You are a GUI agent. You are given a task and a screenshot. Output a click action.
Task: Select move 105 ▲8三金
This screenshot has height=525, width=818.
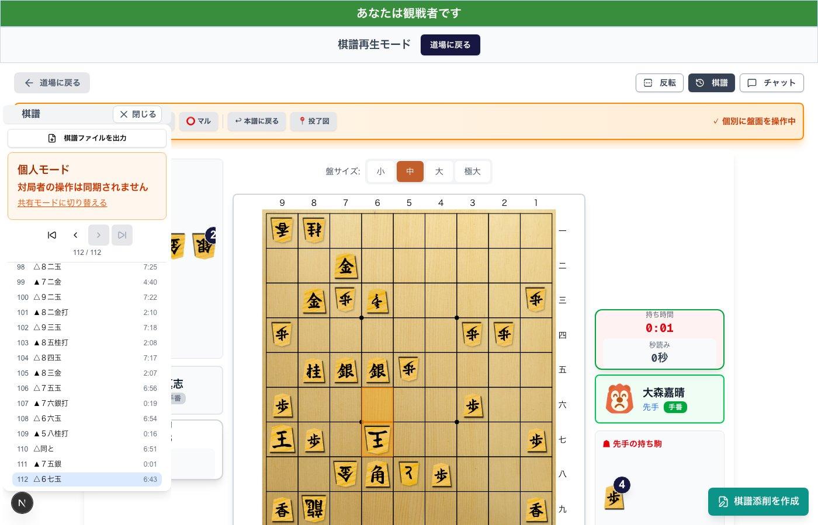click(x=87, y=373)
